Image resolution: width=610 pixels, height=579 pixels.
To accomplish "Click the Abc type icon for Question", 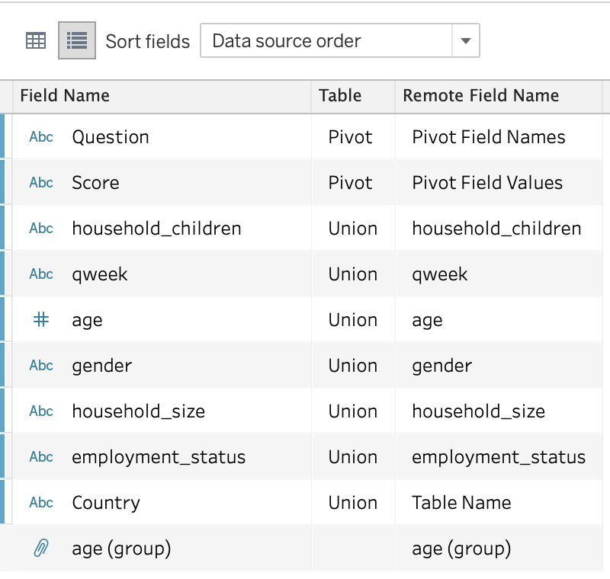I will (41, 137).
